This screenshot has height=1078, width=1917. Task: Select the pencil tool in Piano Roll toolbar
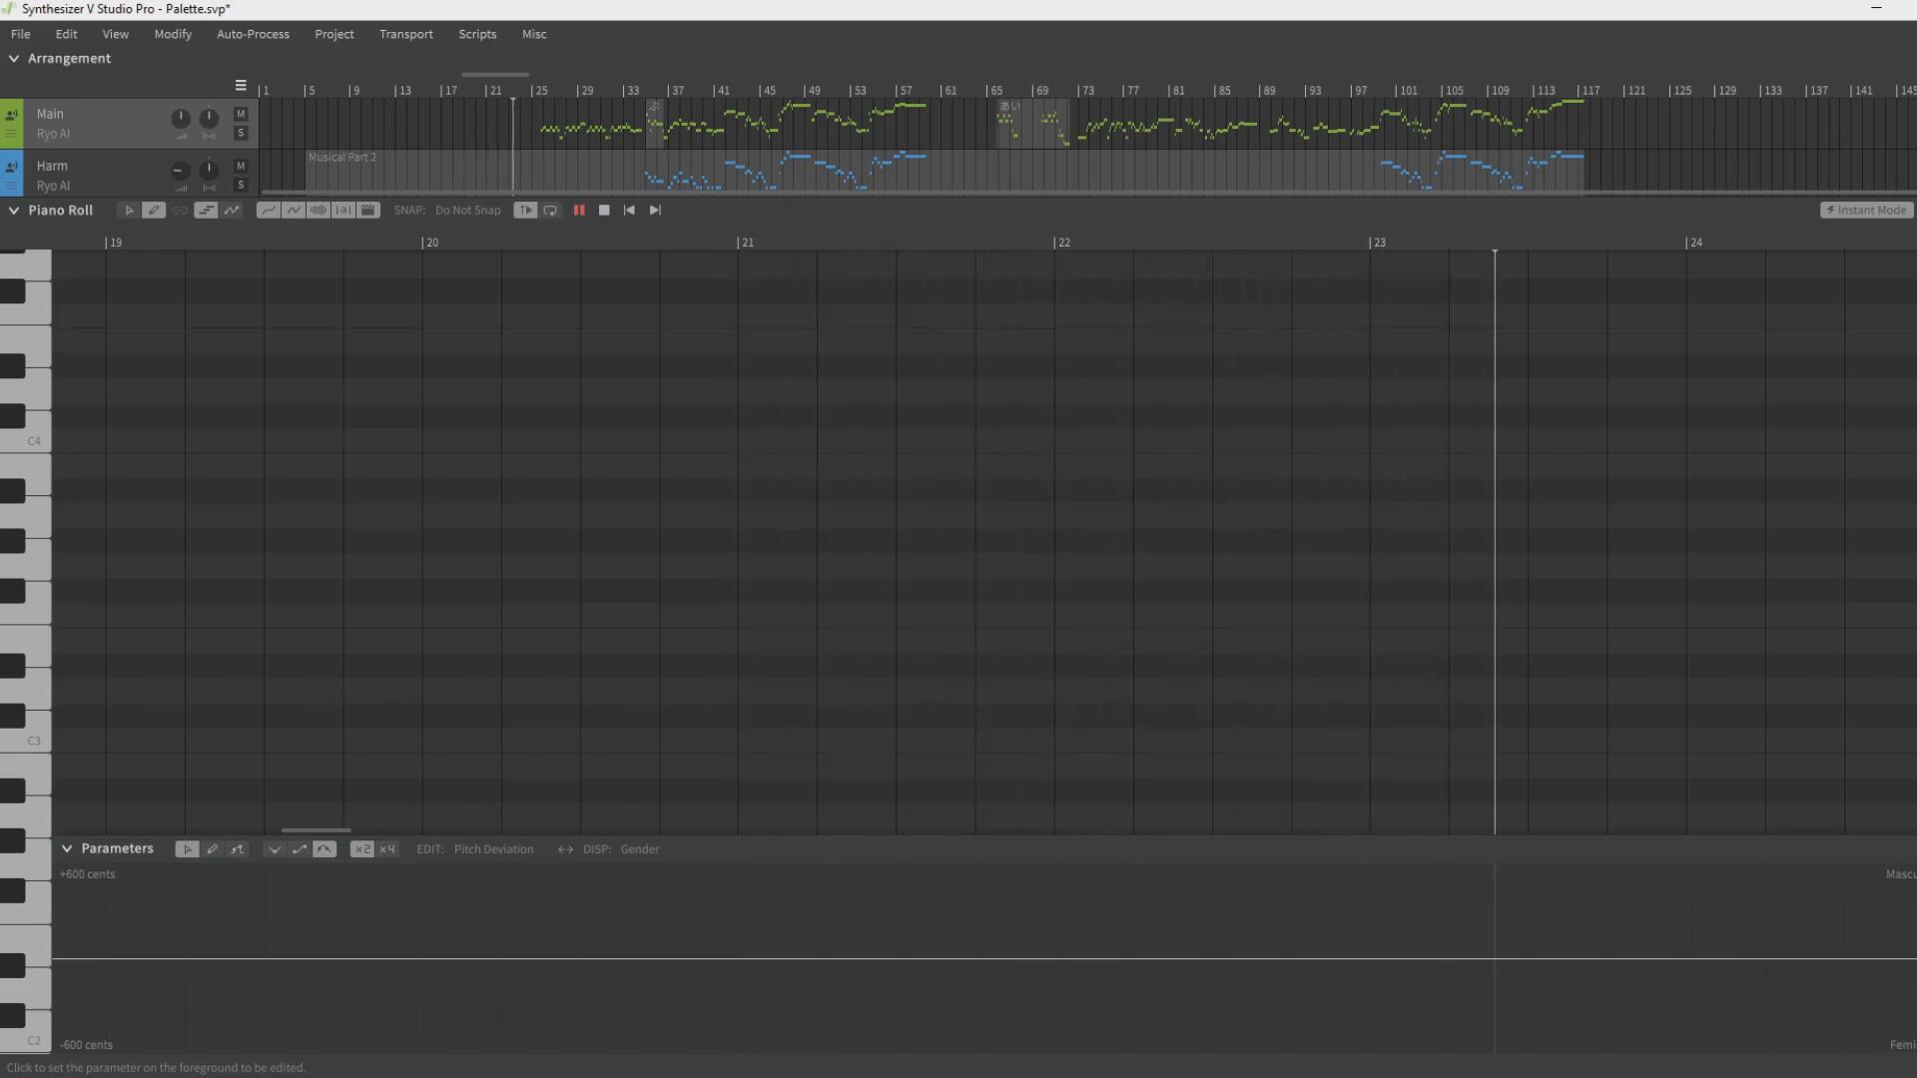(153, 211)
